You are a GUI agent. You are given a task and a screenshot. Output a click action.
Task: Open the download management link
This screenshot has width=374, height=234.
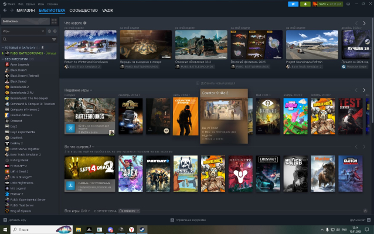click(188, 220)
